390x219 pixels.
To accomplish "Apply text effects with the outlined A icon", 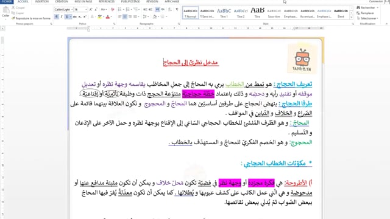I will coord(92,16).
